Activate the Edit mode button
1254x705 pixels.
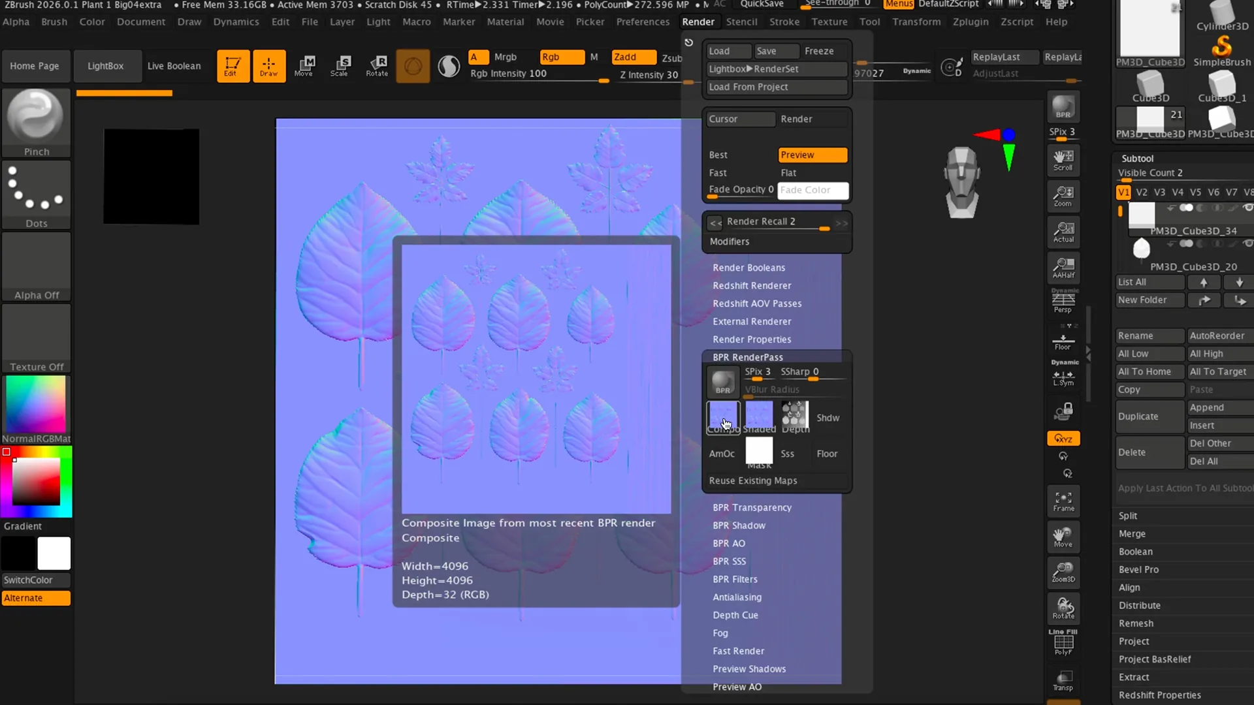point(233,66)
